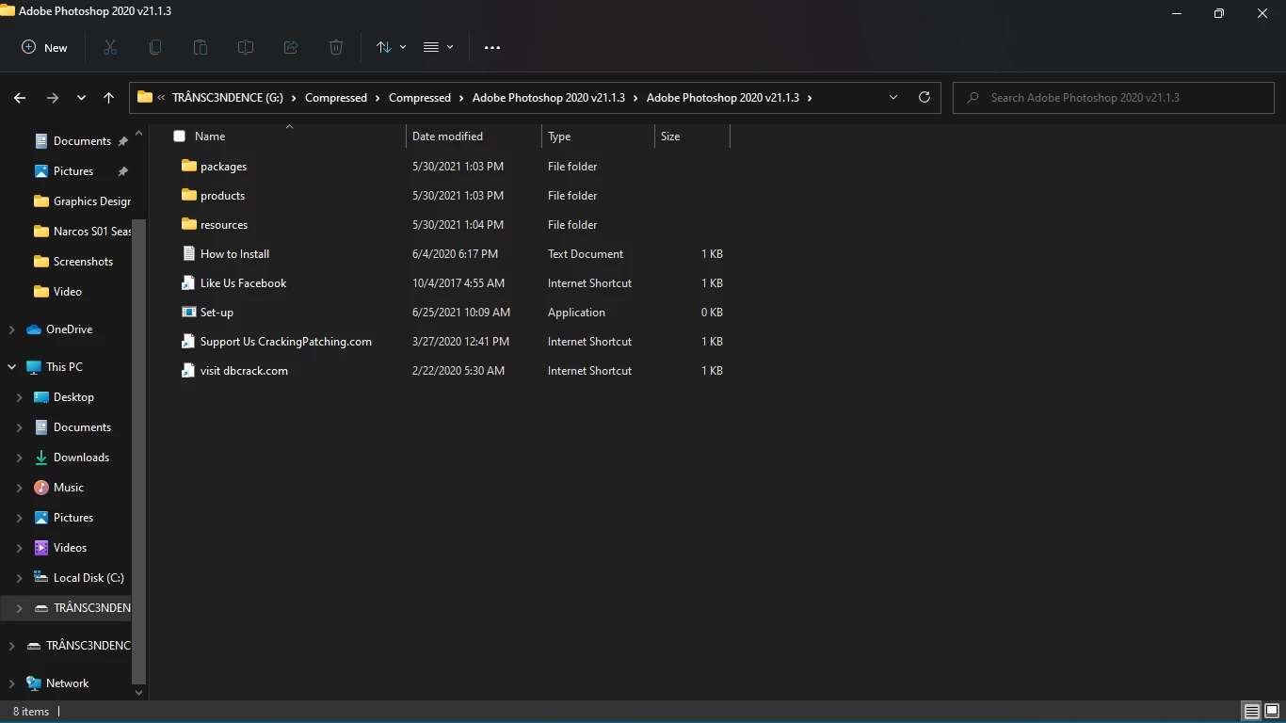The image size is (1286, 723).
Task: Expand the Local Disk (C:) node
Action: click(x=20, y=578)
